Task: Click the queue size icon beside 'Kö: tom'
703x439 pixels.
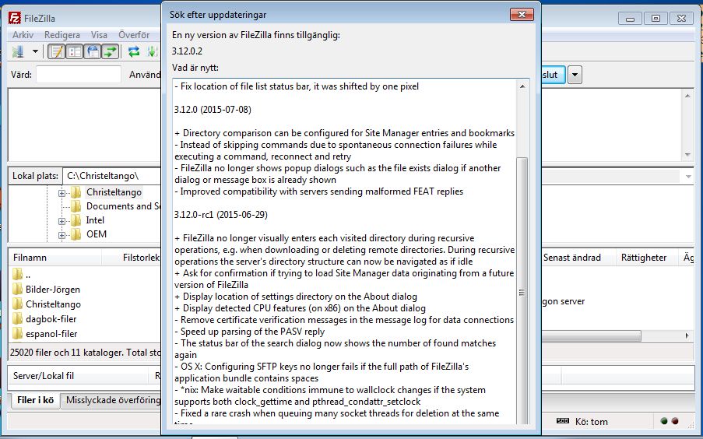Action: point(563,420)
